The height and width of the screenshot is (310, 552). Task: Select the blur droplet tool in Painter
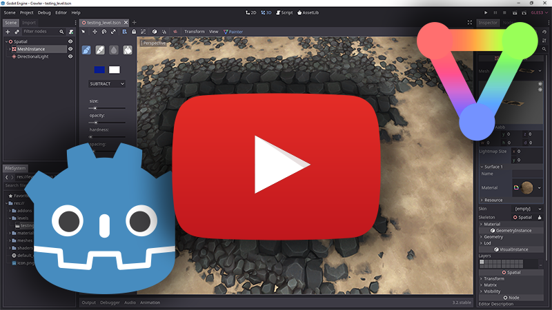coord(114,50)
